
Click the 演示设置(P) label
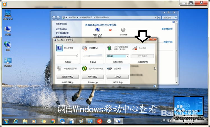click(x=117, y=82)
